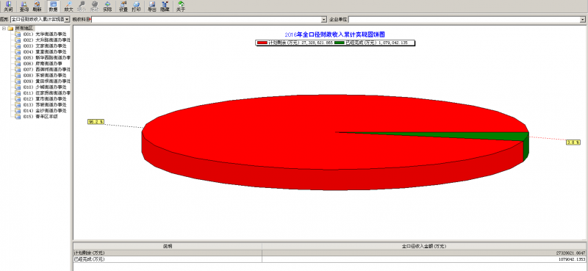Click the 设置 (Settings) toolbar icon

click(123, 7)
